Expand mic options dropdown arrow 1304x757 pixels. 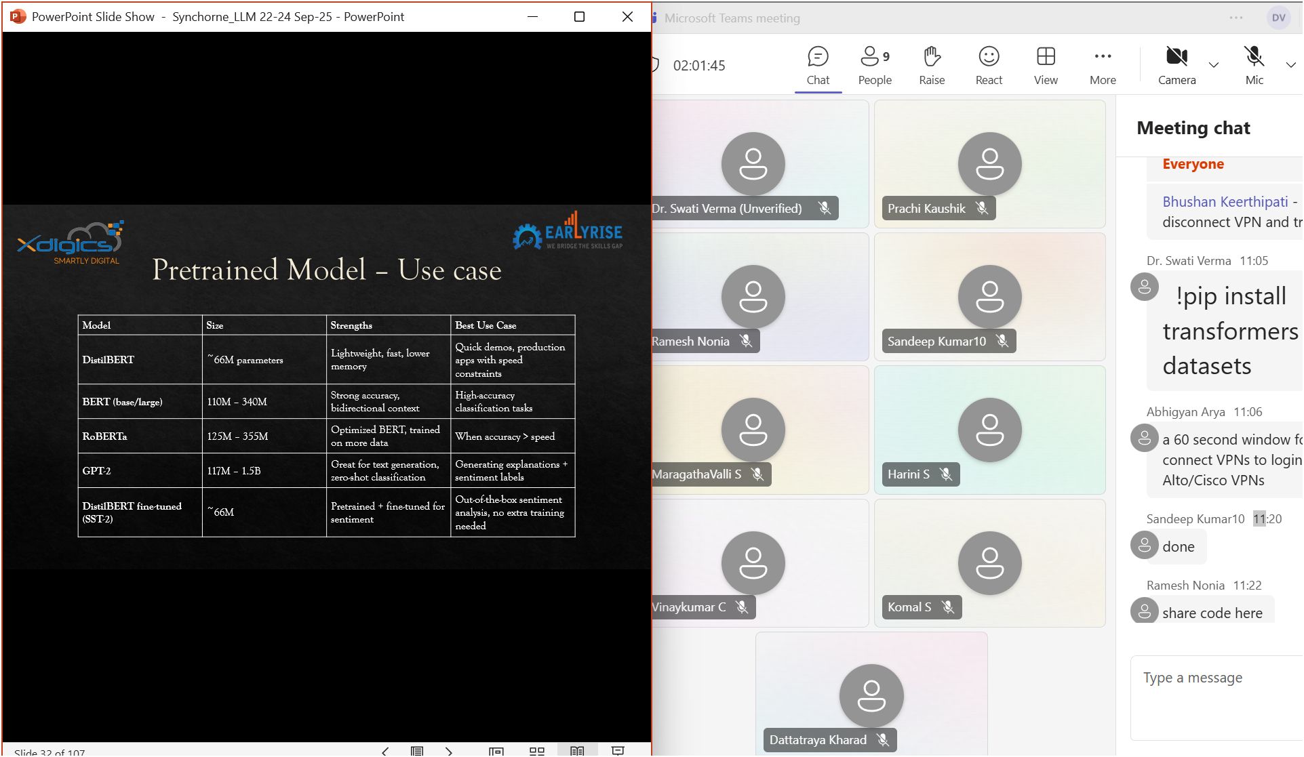point(1290,65)
